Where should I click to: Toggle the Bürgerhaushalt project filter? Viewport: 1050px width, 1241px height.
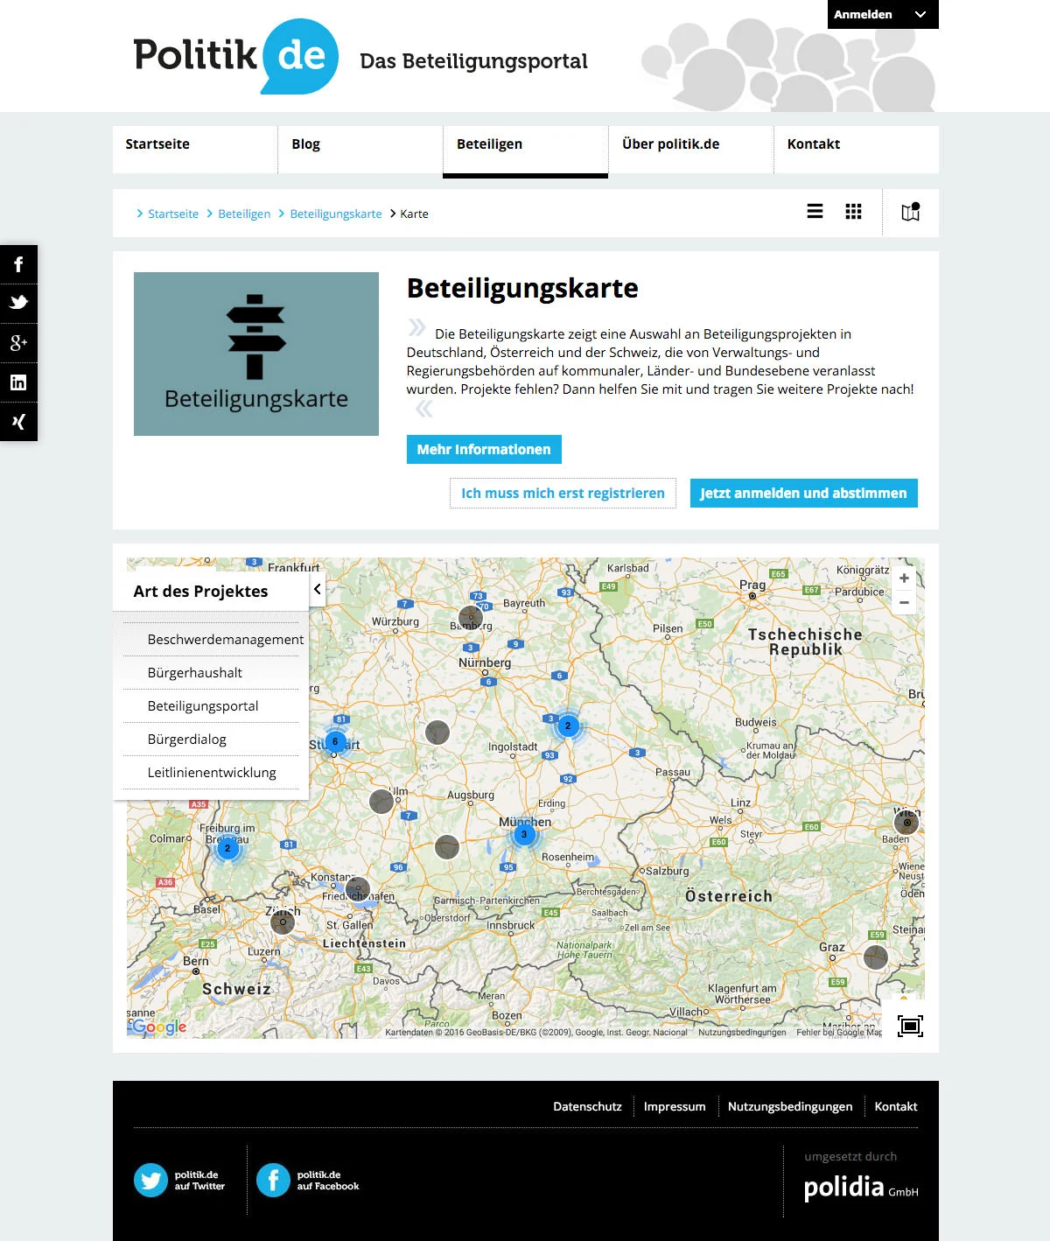(194, 672)
